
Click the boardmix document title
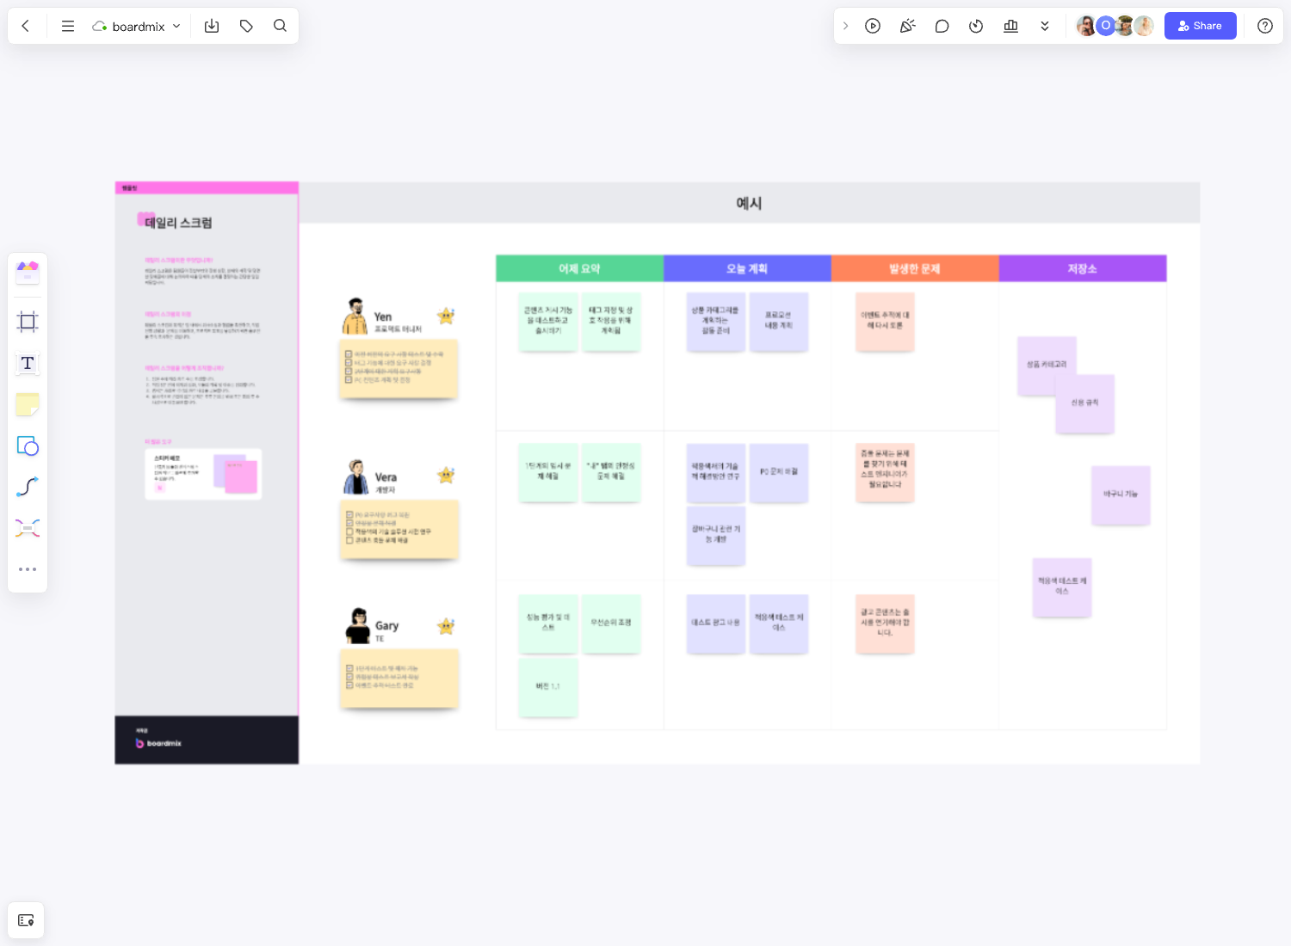pos(139,27)
